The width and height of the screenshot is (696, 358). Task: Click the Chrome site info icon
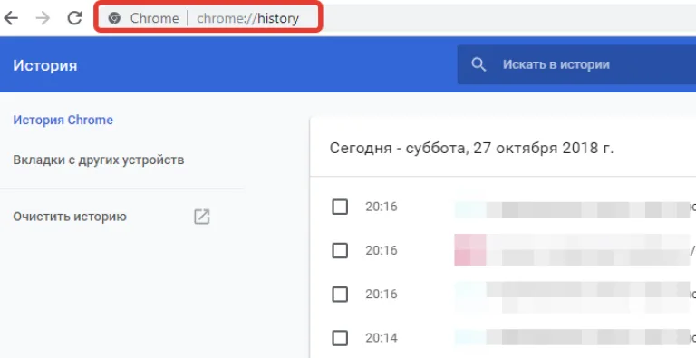click(114, 18)
